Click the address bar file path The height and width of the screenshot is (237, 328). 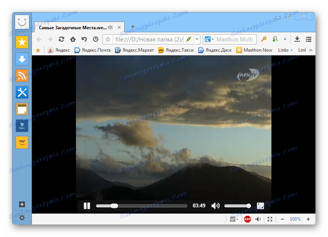[149, 39]
